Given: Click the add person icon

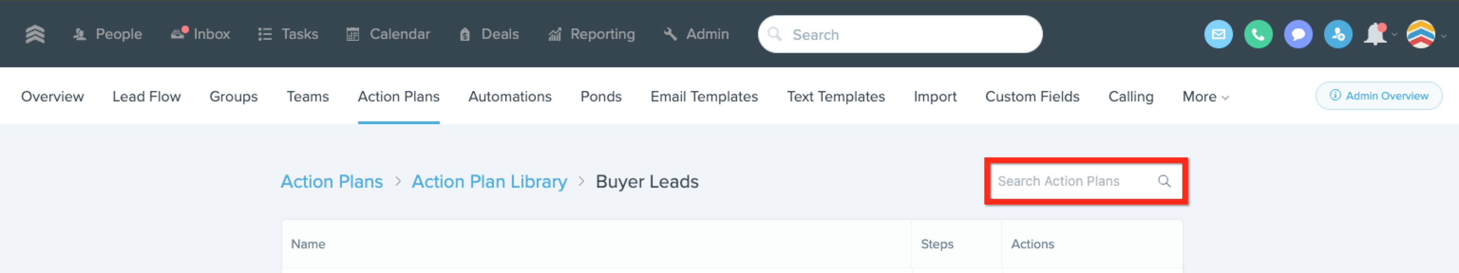Looking at the screenshot, I should tap(1338, 35).
